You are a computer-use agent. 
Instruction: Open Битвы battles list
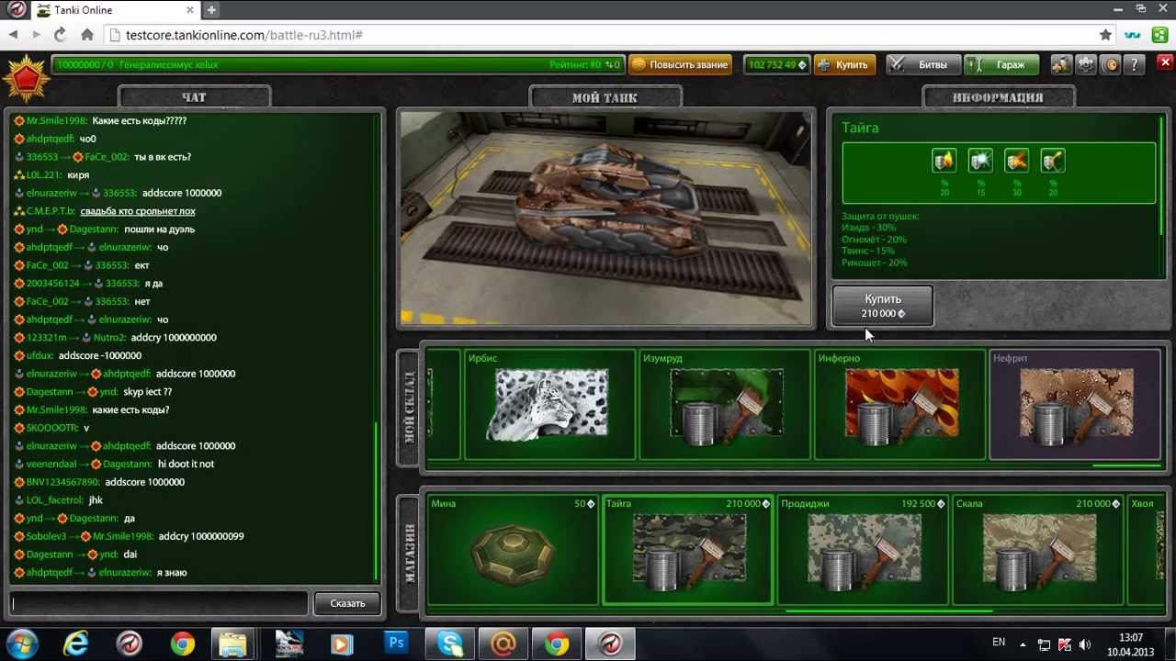point(923,64)
